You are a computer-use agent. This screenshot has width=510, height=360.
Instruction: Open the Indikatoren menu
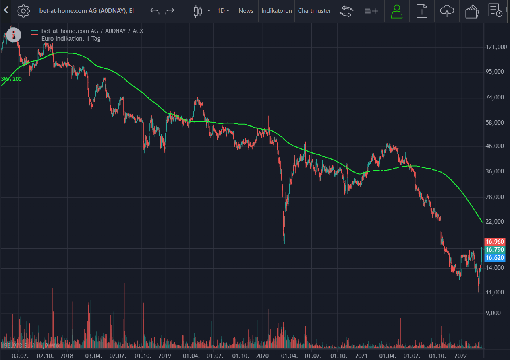click(277, 11)
